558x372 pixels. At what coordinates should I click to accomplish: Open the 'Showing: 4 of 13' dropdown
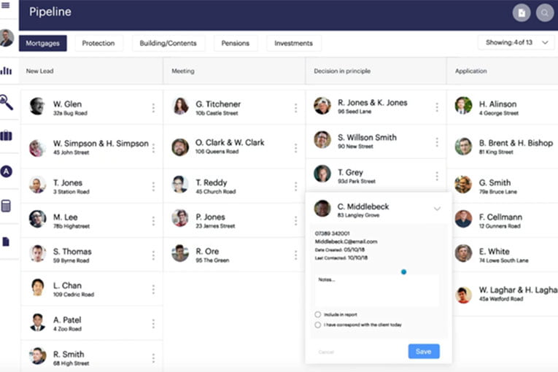(516, 43)
